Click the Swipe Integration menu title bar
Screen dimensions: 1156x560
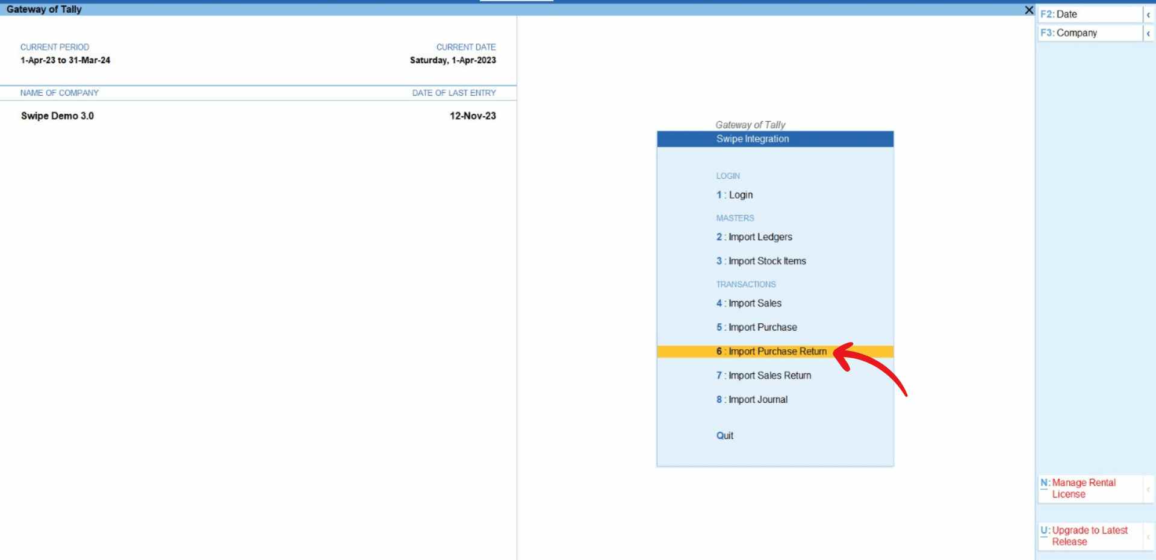coord(775,139)
